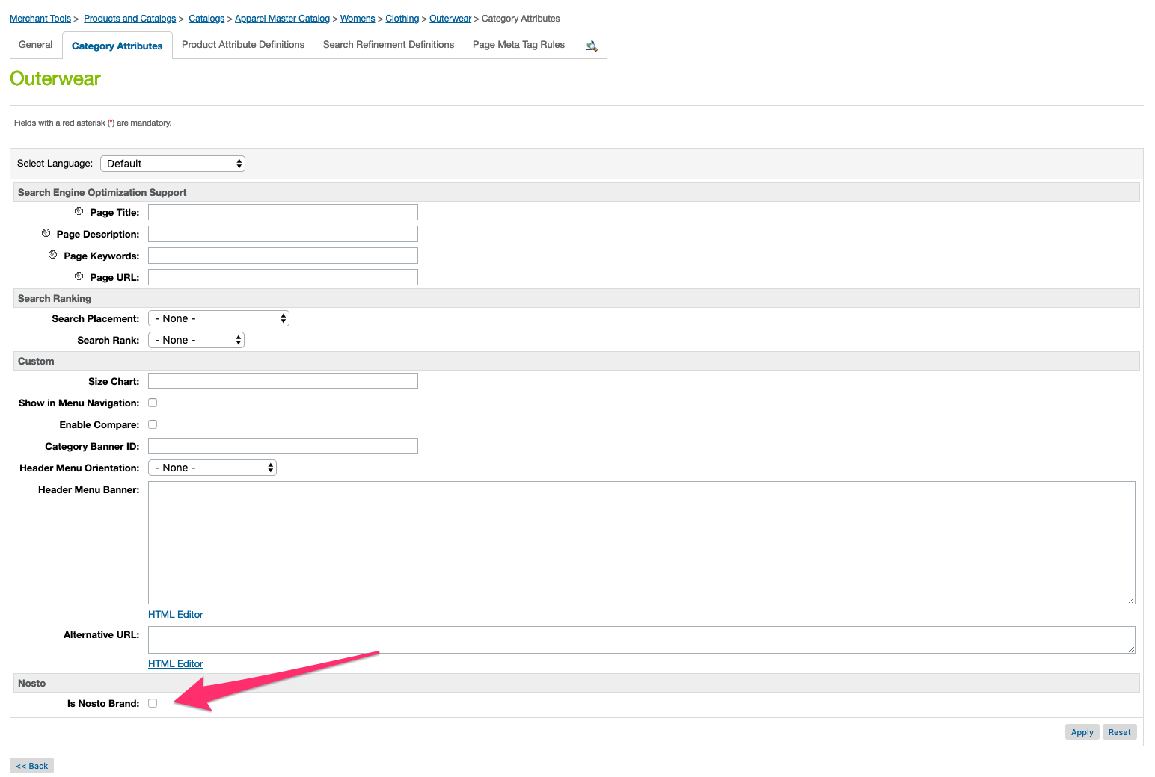Enable the Enable Compare checkbox
The width and height of the screenshot is (1155, 777).
(153, 424)
